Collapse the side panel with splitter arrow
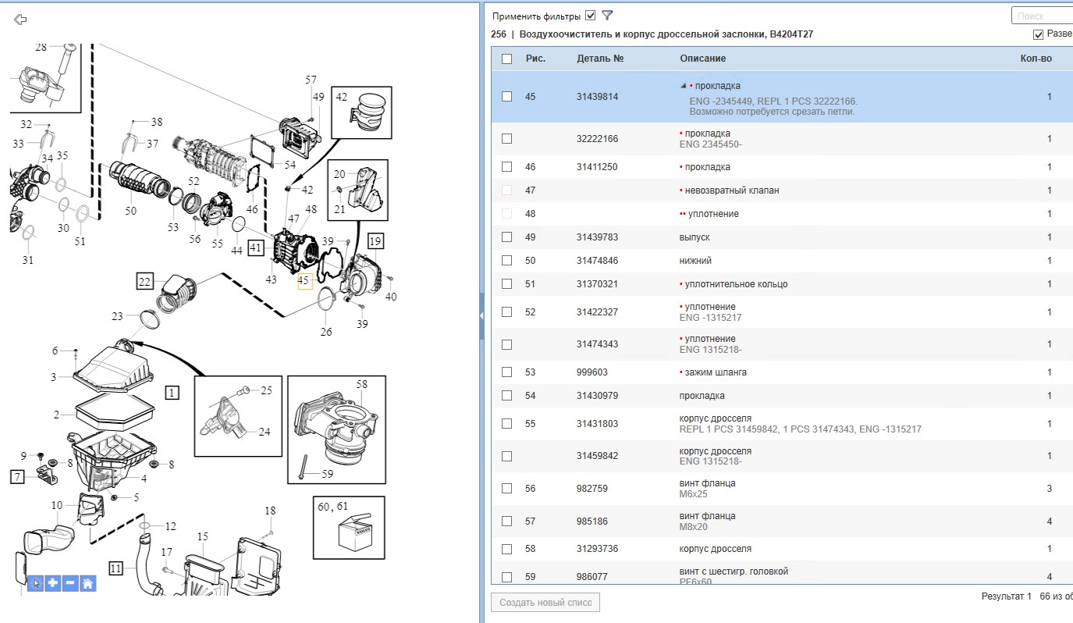Viewport: 1073px width, 623px height. point(481,315)
